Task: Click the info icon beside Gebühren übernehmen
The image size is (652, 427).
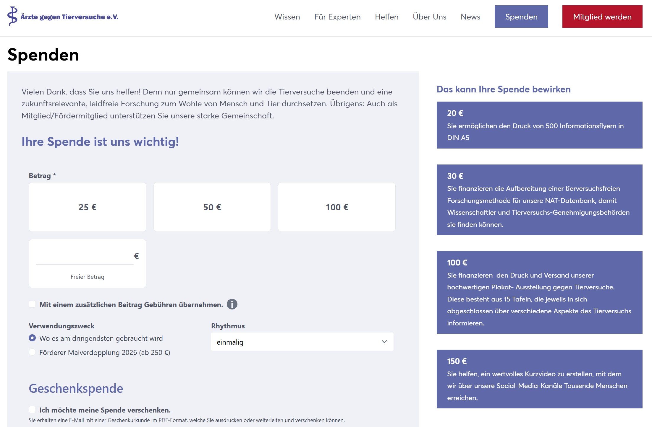Action: click(232, 304)
